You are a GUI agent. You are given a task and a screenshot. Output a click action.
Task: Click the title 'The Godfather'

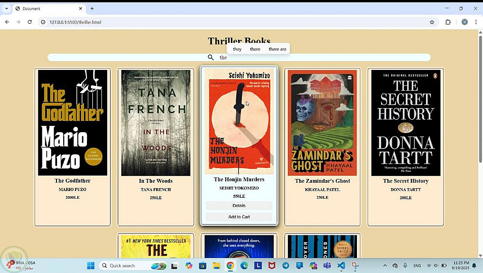tap(72, 181)
